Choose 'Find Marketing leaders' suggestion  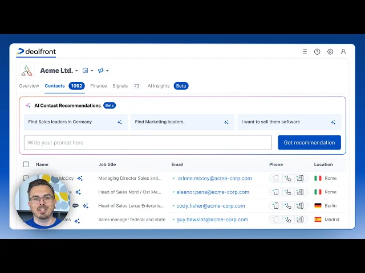182,122
